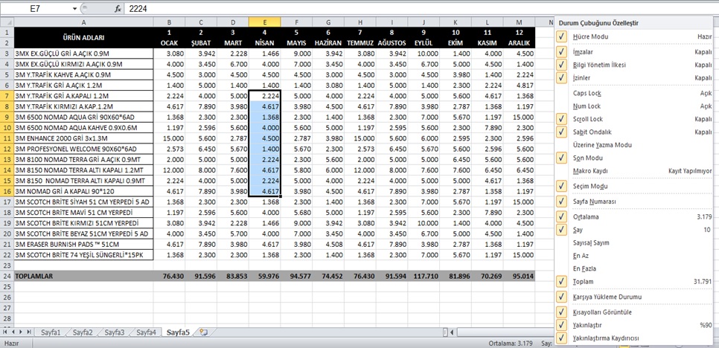Click horizontal scrollbar left arrow
The width and height of the screenshot is (719, 348).
tap(452, 332)
